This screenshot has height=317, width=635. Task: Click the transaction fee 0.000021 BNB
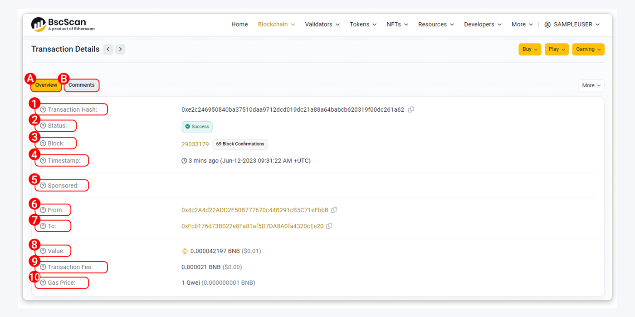point(201,267)
